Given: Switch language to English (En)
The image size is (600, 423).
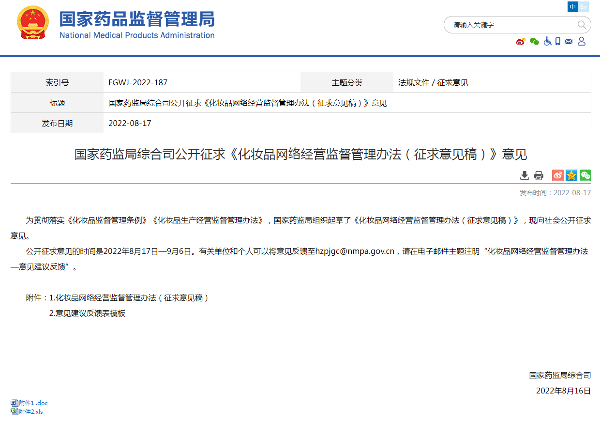Looking at the screenshot, I should coord(584,7).
